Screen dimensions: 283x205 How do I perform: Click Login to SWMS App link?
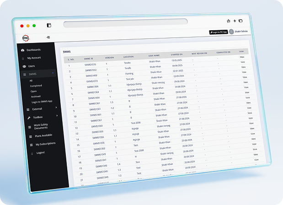[x=42, y=102]
